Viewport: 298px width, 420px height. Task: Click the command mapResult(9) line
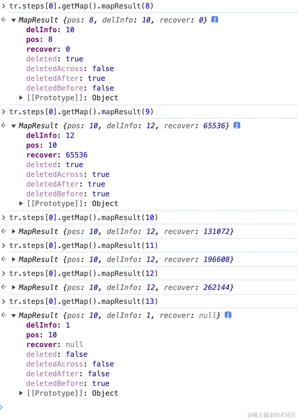pyautogui.click(x=81, y=112)
